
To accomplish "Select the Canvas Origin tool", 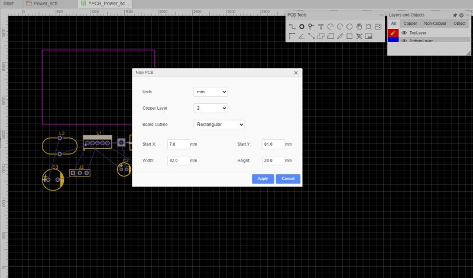I will [x=291, y=36].
